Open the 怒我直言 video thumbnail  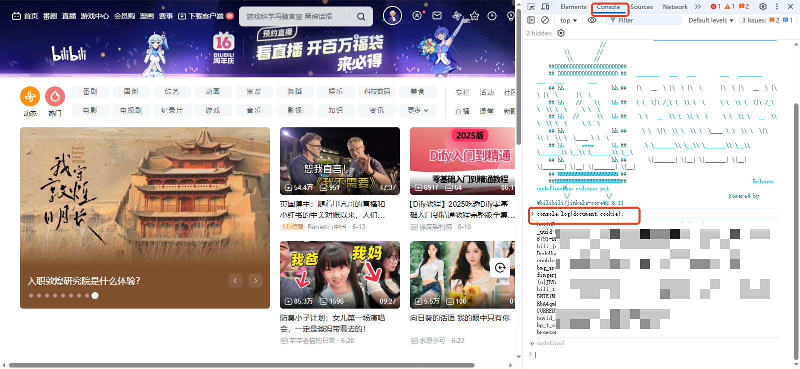click(340, 161)
